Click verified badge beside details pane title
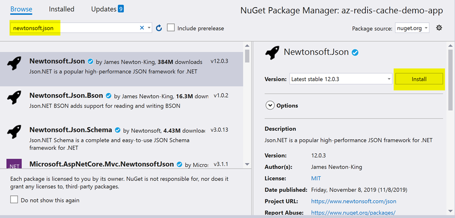 [x=355, y=53]
